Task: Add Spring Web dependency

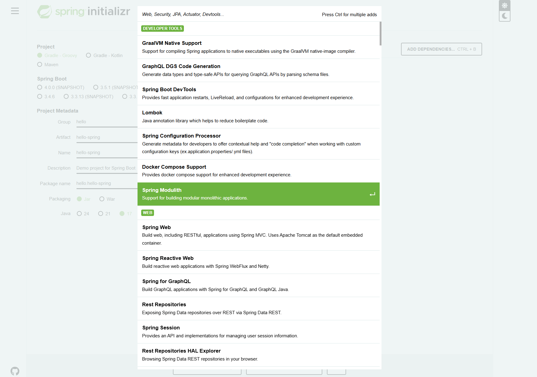Action: (x=259, y=235)
